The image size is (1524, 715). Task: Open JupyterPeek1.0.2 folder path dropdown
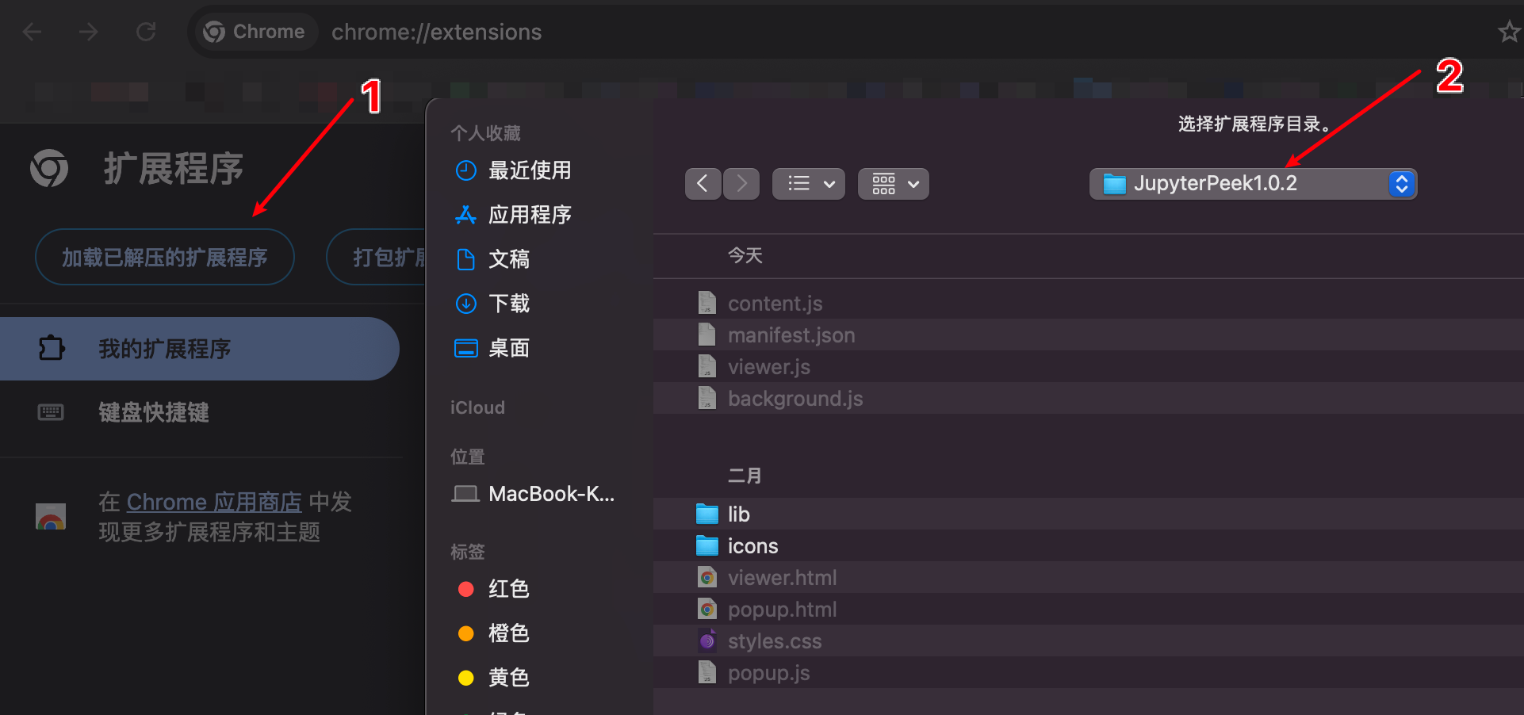[x=1253, y=184]
